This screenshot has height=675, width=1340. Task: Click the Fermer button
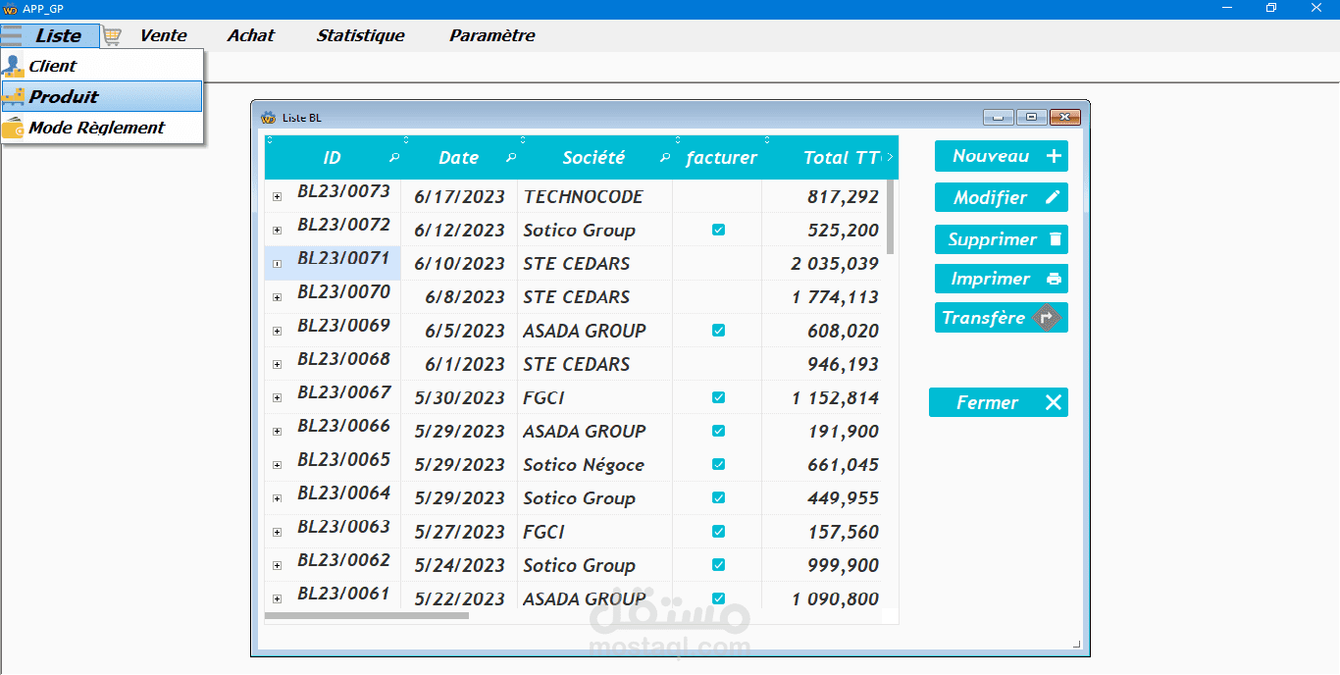[999, 402]
